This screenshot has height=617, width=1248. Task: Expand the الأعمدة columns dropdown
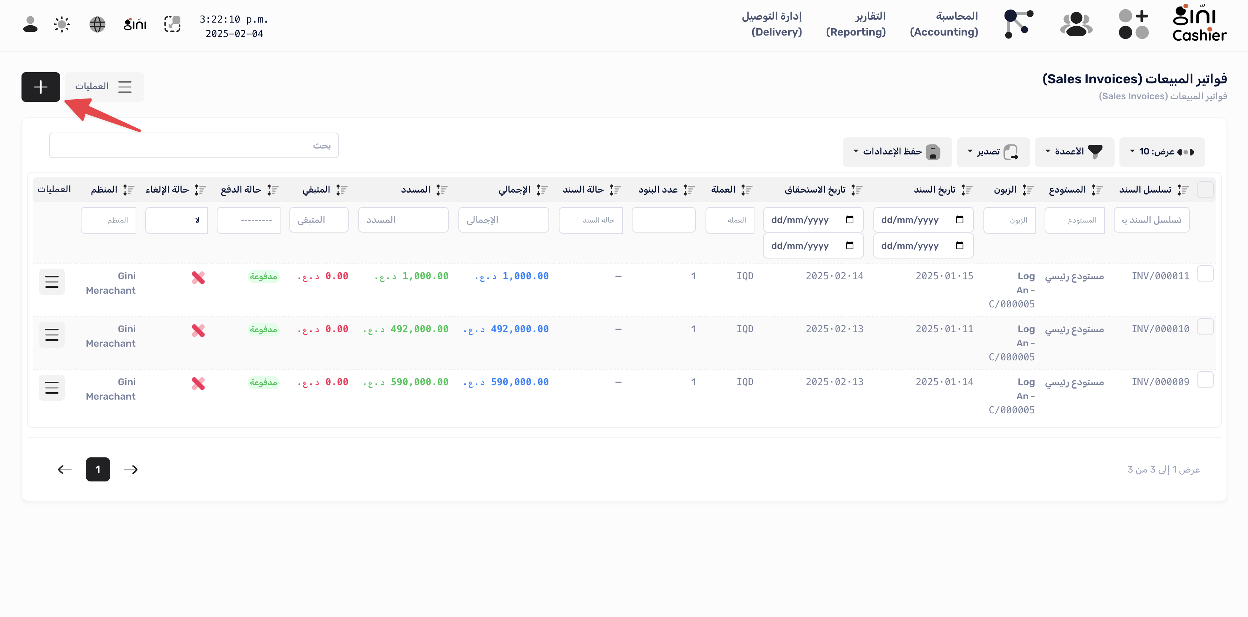[1074, 152]
